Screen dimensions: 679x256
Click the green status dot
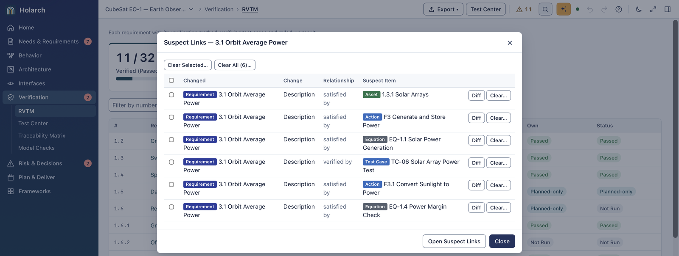(578, 9)
